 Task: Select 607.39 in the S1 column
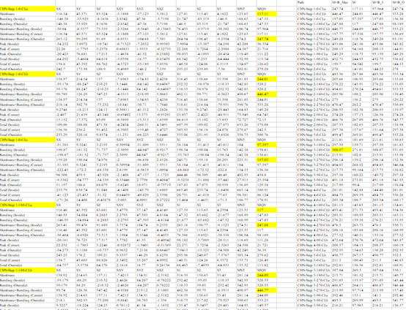(x=182, y=124)
